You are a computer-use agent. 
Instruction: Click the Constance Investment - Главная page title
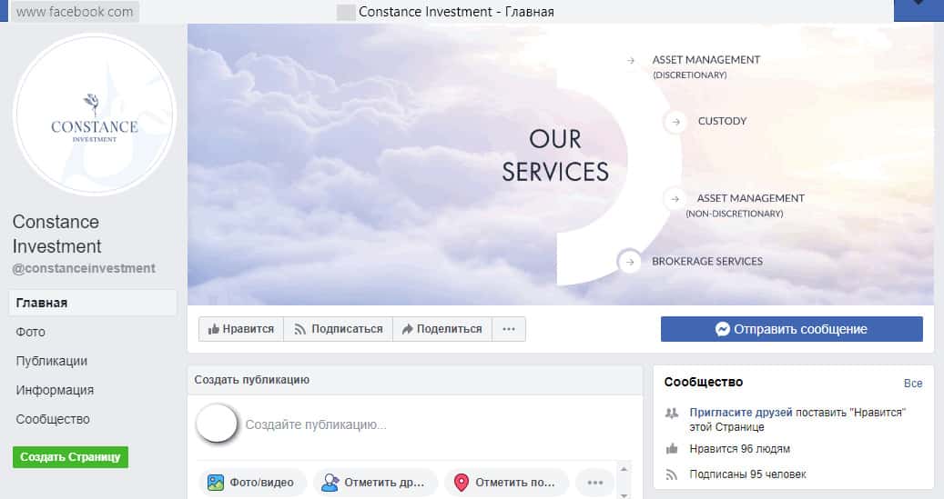[456, 12]
